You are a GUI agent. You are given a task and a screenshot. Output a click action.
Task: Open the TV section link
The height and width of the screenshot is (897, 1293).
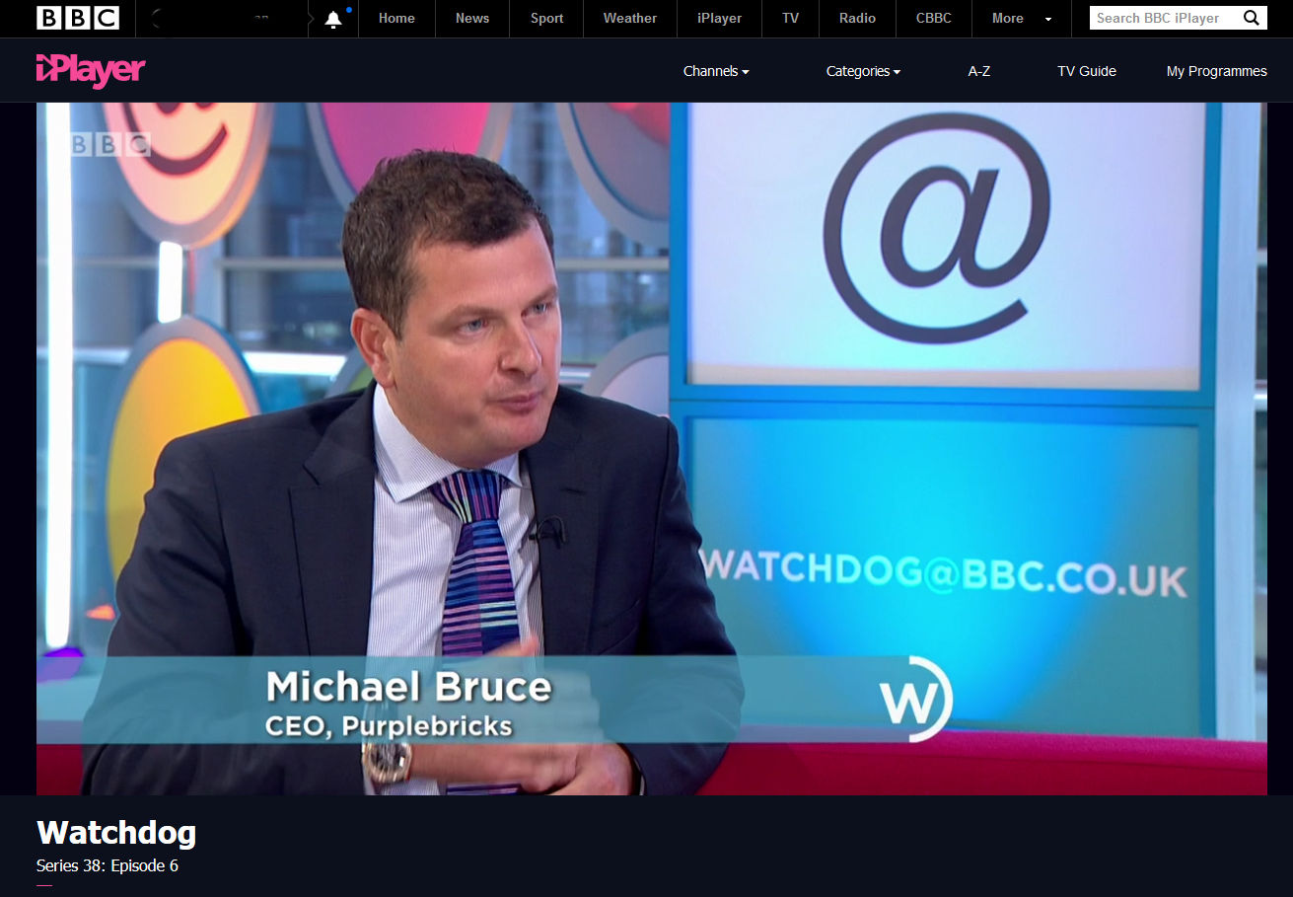(790, 19)
